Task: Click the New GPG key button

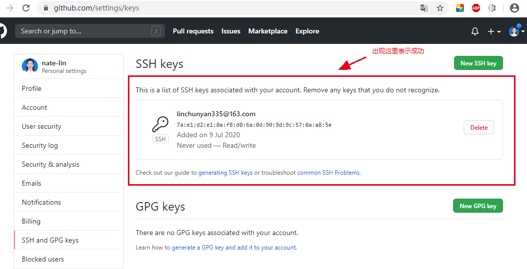Action: 478,206
